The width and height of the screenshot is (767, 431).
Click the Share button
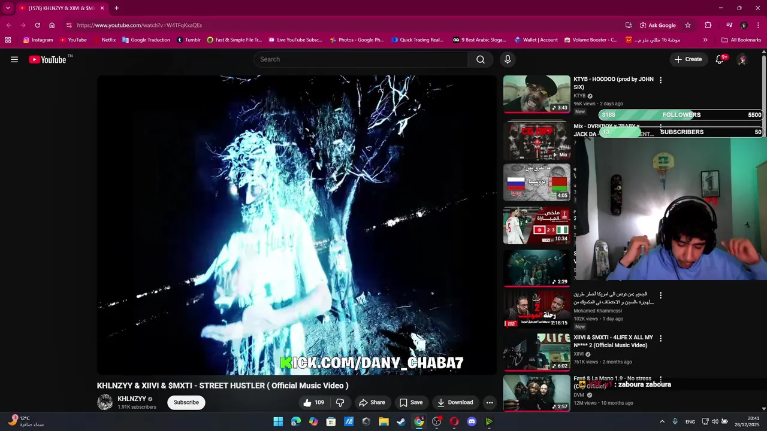pyautogui.click(x=372, y=402)
